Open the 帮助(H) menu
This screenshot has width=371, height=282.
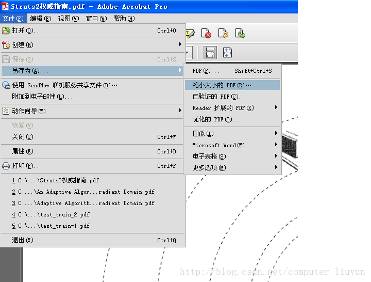click(x=124, y=18)
